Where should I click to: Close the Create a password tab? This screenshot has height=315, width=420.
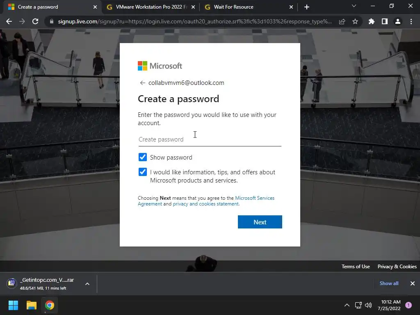(x=95, y=7)
